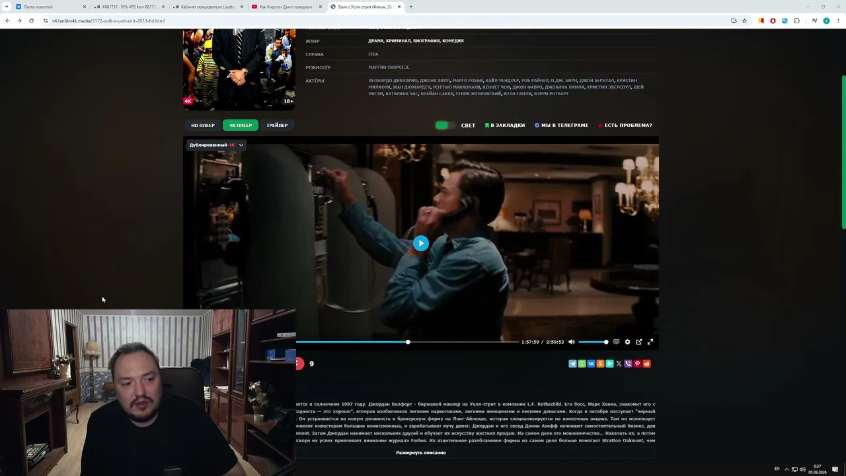Share the movie on WhatsApp
Image resolution: width=846 pixels, height=476 pixels.
coord(582,364)
